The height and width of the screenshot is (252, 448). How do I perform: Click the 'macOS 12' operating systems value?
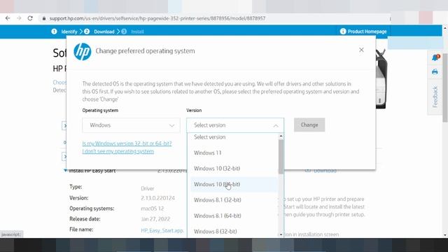(153, 209)
